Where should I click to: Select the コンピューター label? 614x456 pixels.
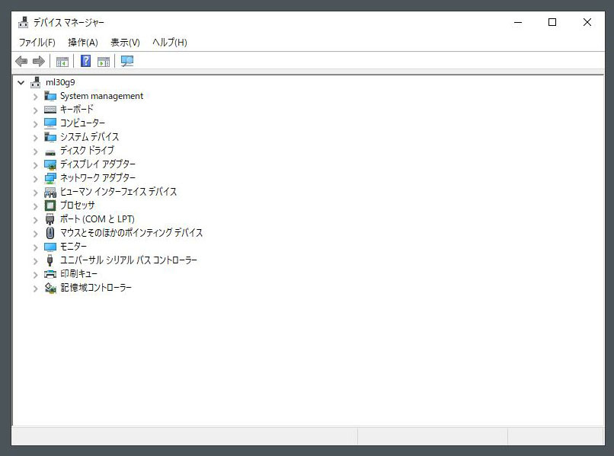[82, 123]
